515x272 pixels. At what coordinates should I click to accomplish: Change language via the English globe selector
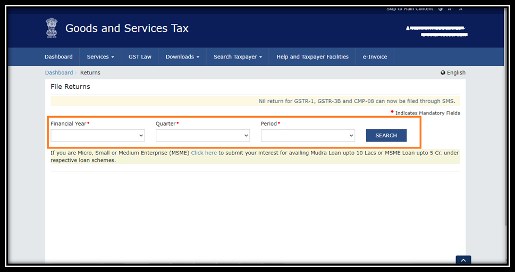pyautogui.click(x=453, y=73)
